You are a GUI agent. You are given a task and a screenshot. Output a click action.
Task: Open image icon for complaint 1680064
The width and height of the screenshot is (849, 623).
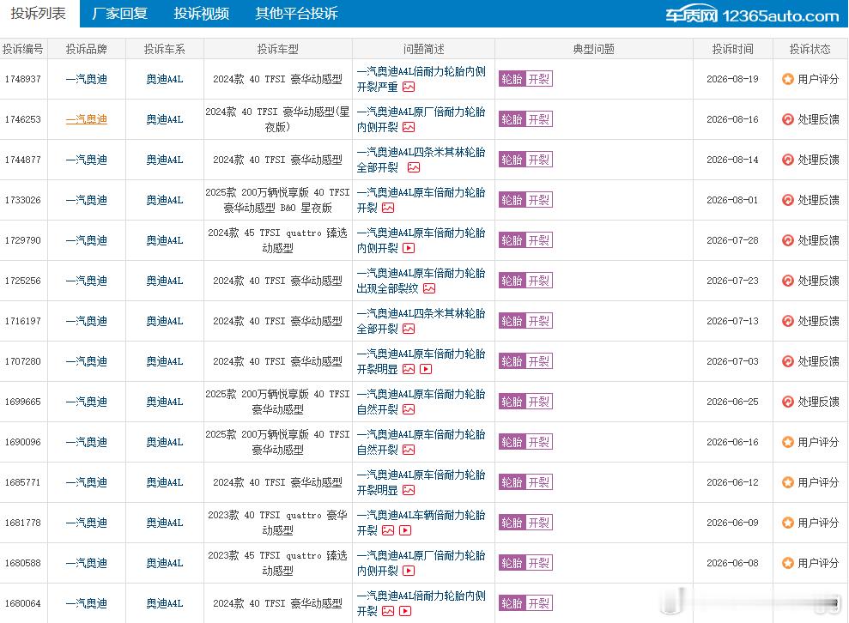tap(388, 611)
